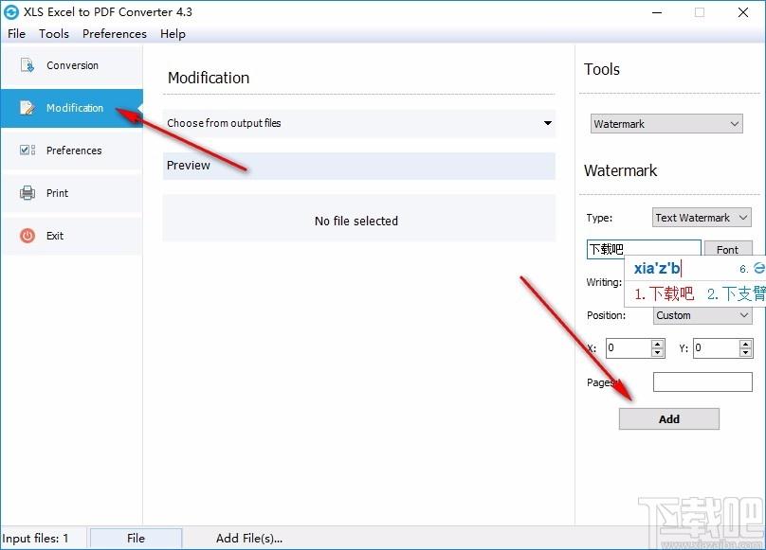Viewport: 766px width, 550px height.
Task: Click the Conversion document icon
Action: tap(27, 65)
